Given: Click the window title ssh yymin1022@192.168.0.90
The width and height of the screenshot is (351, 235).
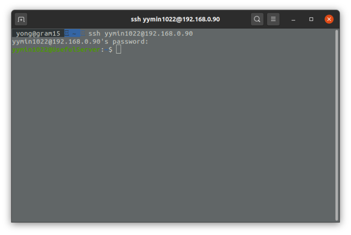Looking at the screenshot, I should (175, 19).
